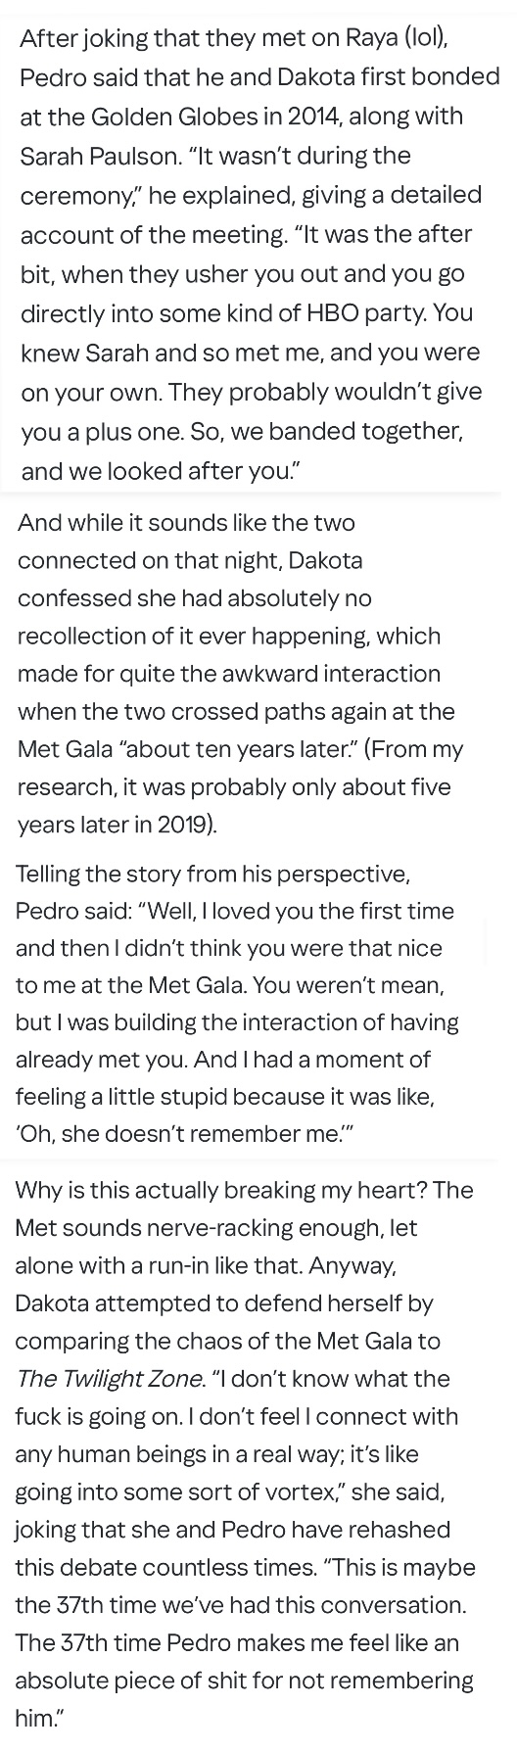Click the final word "him." of the article
The image size is (517, 1752).
37,1718
